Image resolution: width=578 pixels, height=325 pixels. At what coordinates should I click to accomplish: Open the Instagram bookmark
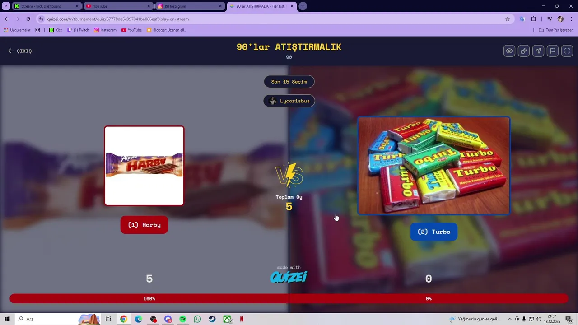(x=105, y=30)
